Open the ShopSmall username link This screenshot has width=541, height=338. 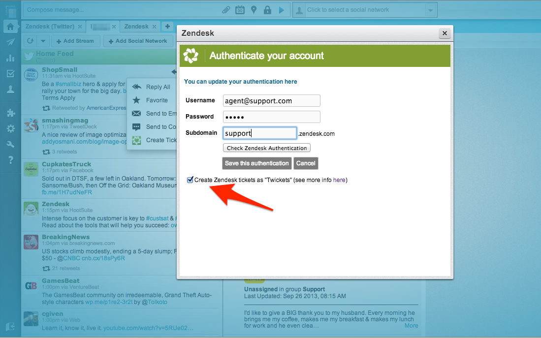pos(60,70)
